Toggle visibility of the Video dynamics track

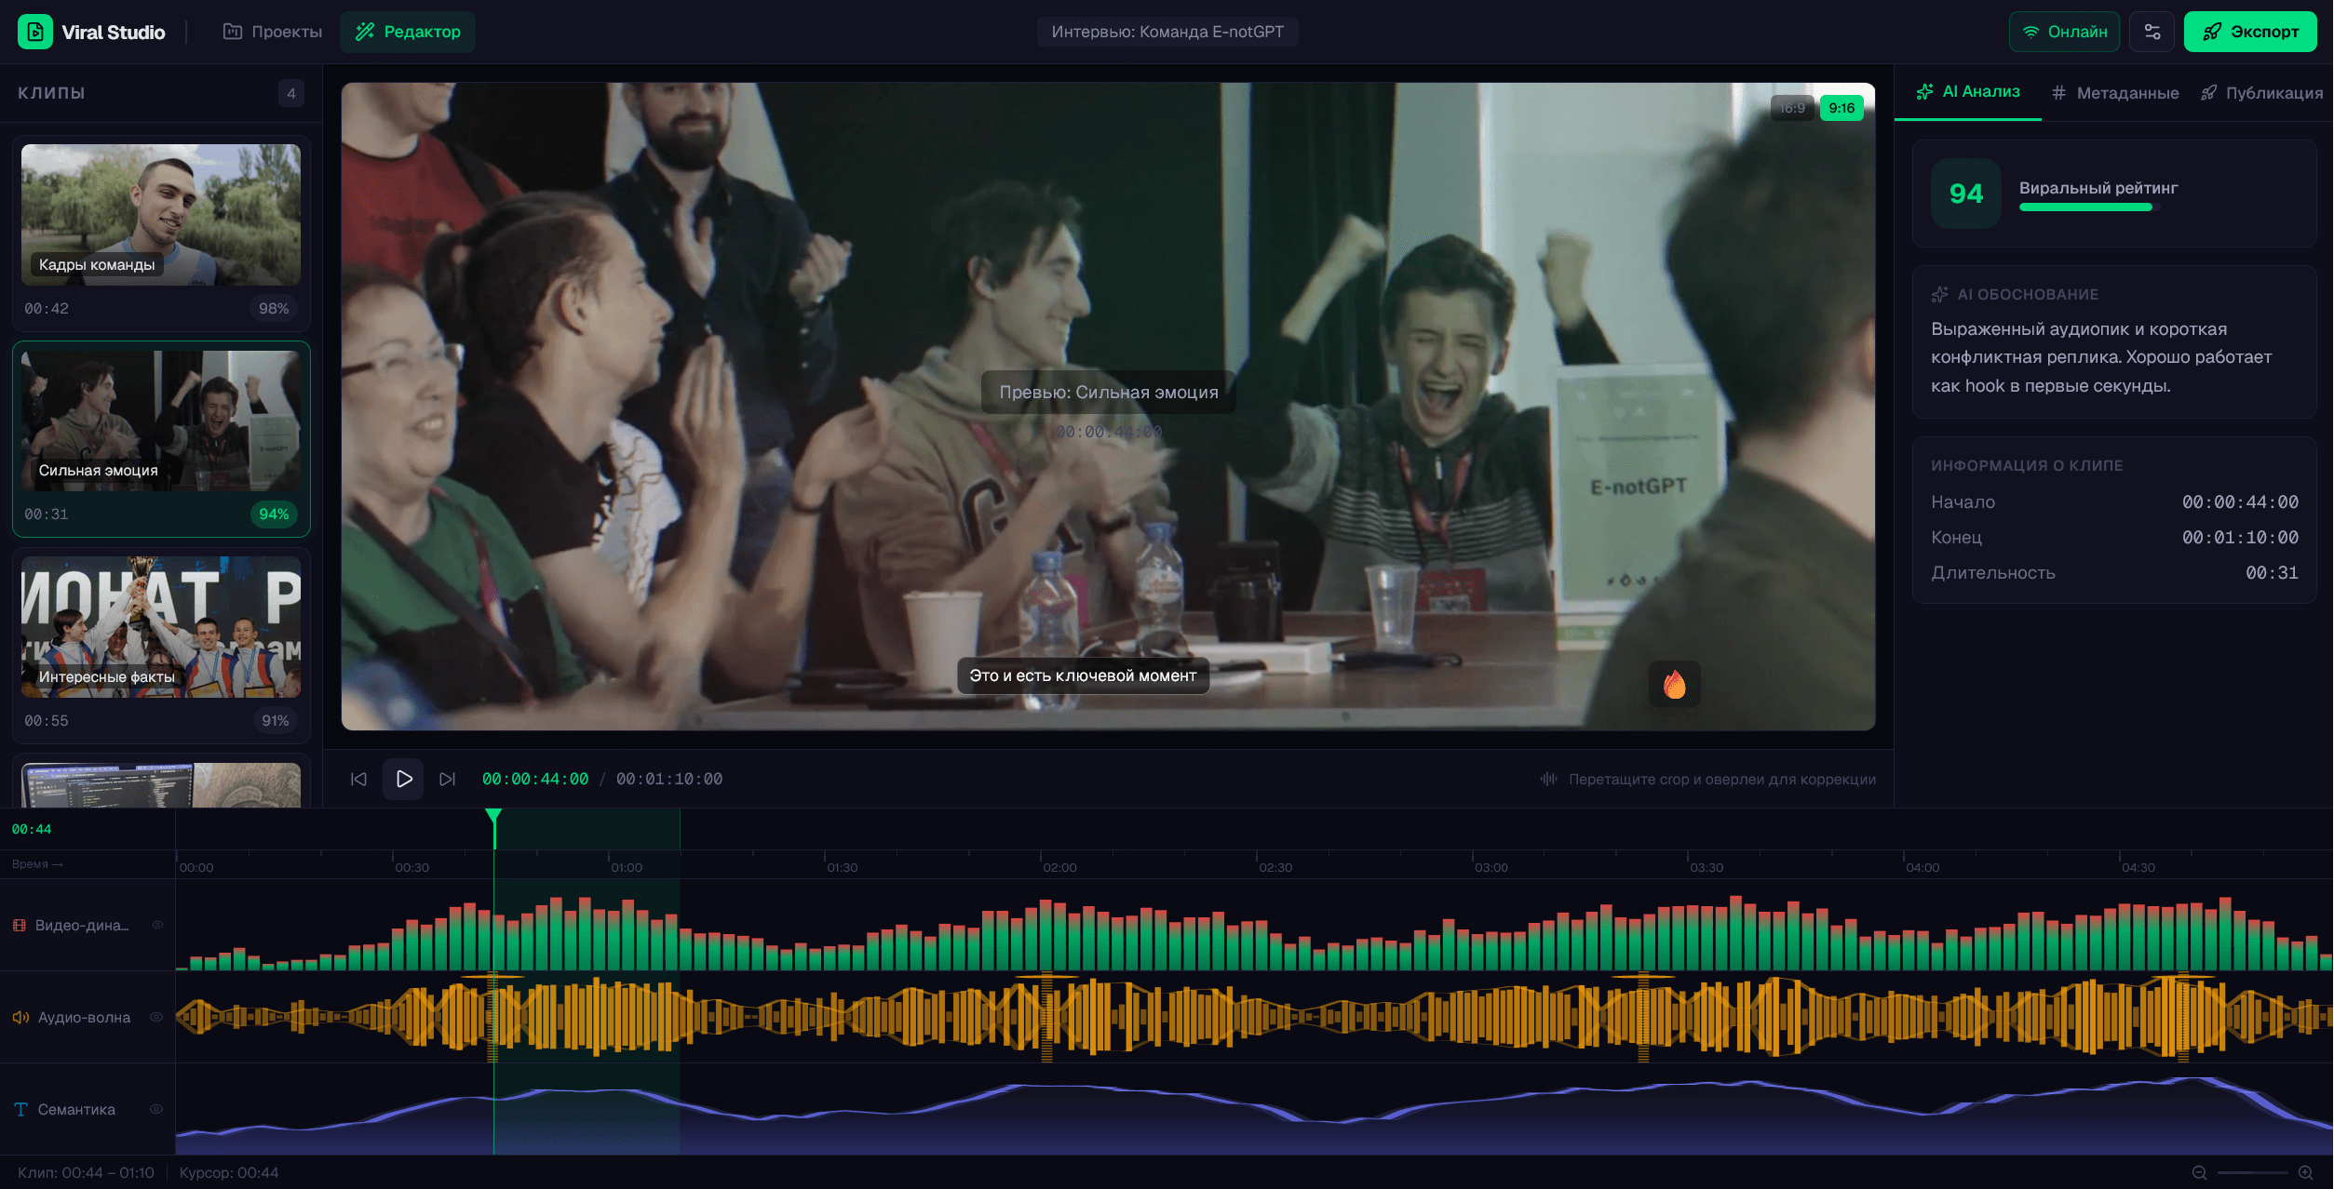157,925
